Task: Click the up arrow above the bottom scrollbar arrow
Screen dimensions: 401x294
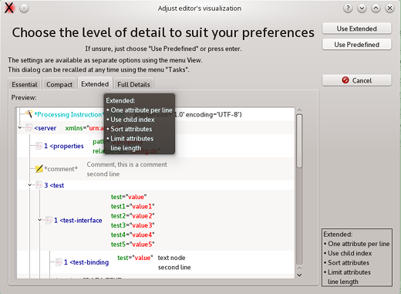Action: click(x=299, y=269)
